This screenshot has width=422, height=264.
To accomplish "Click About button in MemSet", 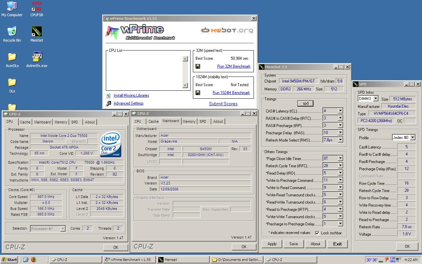I will point(316,244).
